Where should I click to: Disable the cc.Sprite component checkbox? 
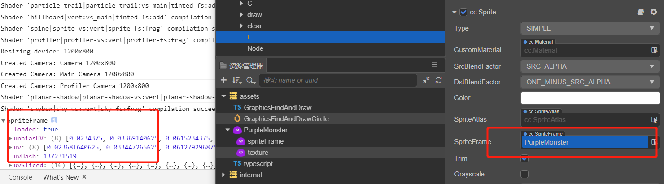pyautogui.click(x=463, y=12)
